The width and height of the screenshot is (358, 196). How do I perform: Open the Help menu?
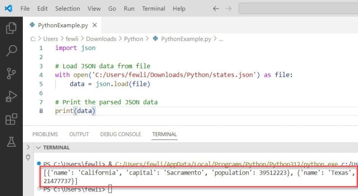(179, 8)
